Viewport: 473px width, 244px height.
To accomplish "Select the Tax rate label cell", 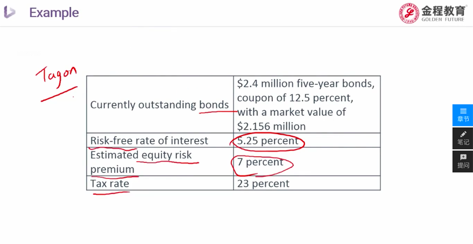I will (110, 183).
